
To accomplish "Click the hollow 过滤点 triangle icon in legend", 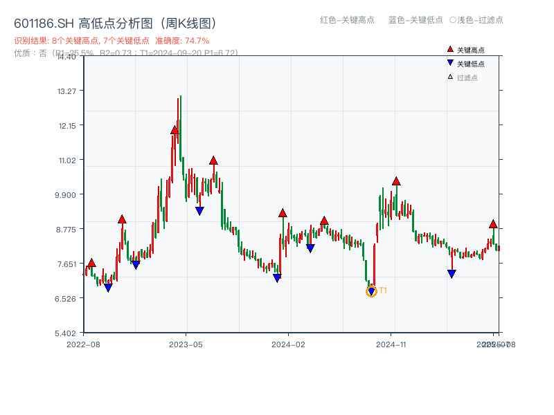I will tap(449, 77).
